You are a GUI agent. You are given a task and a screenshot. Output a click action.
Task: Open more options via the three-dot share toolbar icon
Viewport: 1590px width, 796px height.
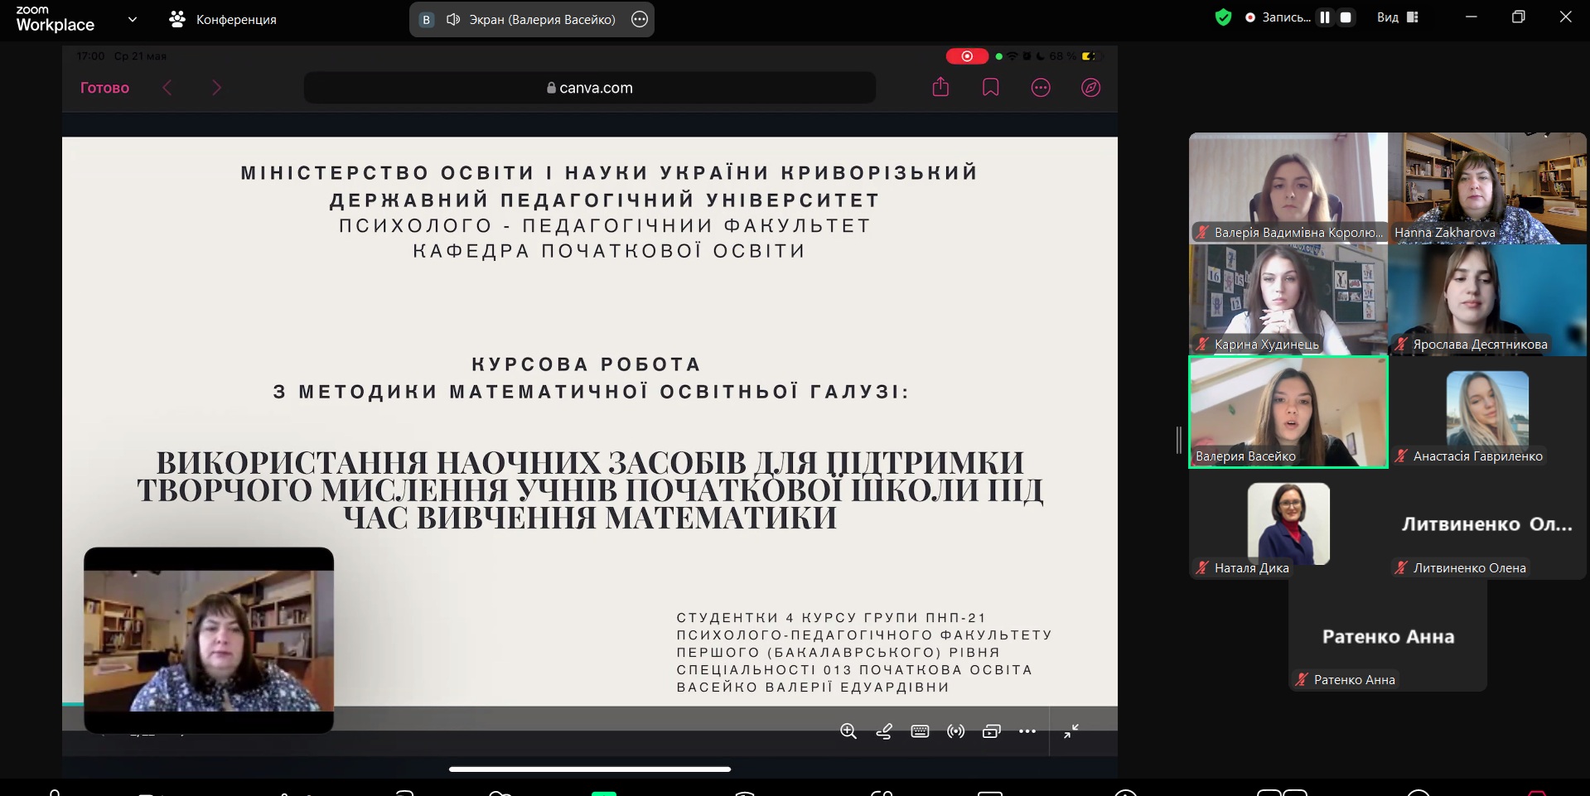1028,731
